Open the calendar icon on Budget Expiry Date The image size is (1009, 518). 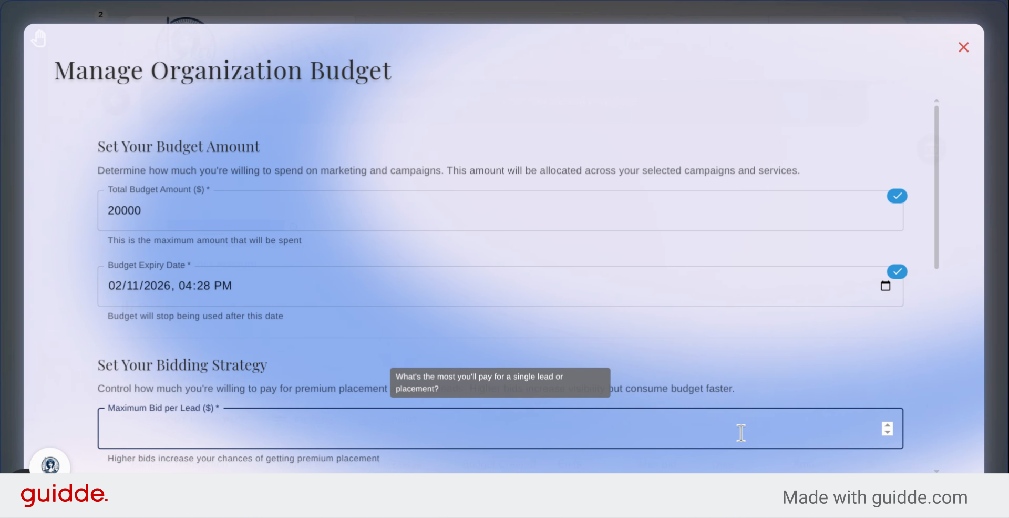(886, 286)
